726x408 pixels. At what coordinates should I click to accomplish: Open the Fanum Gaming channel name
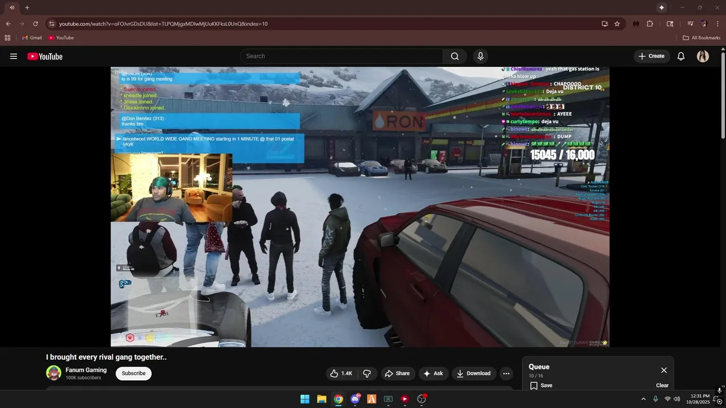[x=86, y=370]
